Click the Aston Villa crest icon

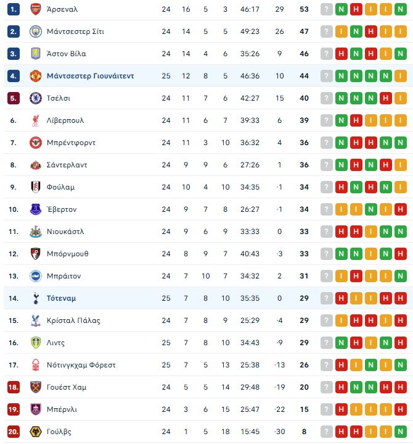(x=35, y=54)
